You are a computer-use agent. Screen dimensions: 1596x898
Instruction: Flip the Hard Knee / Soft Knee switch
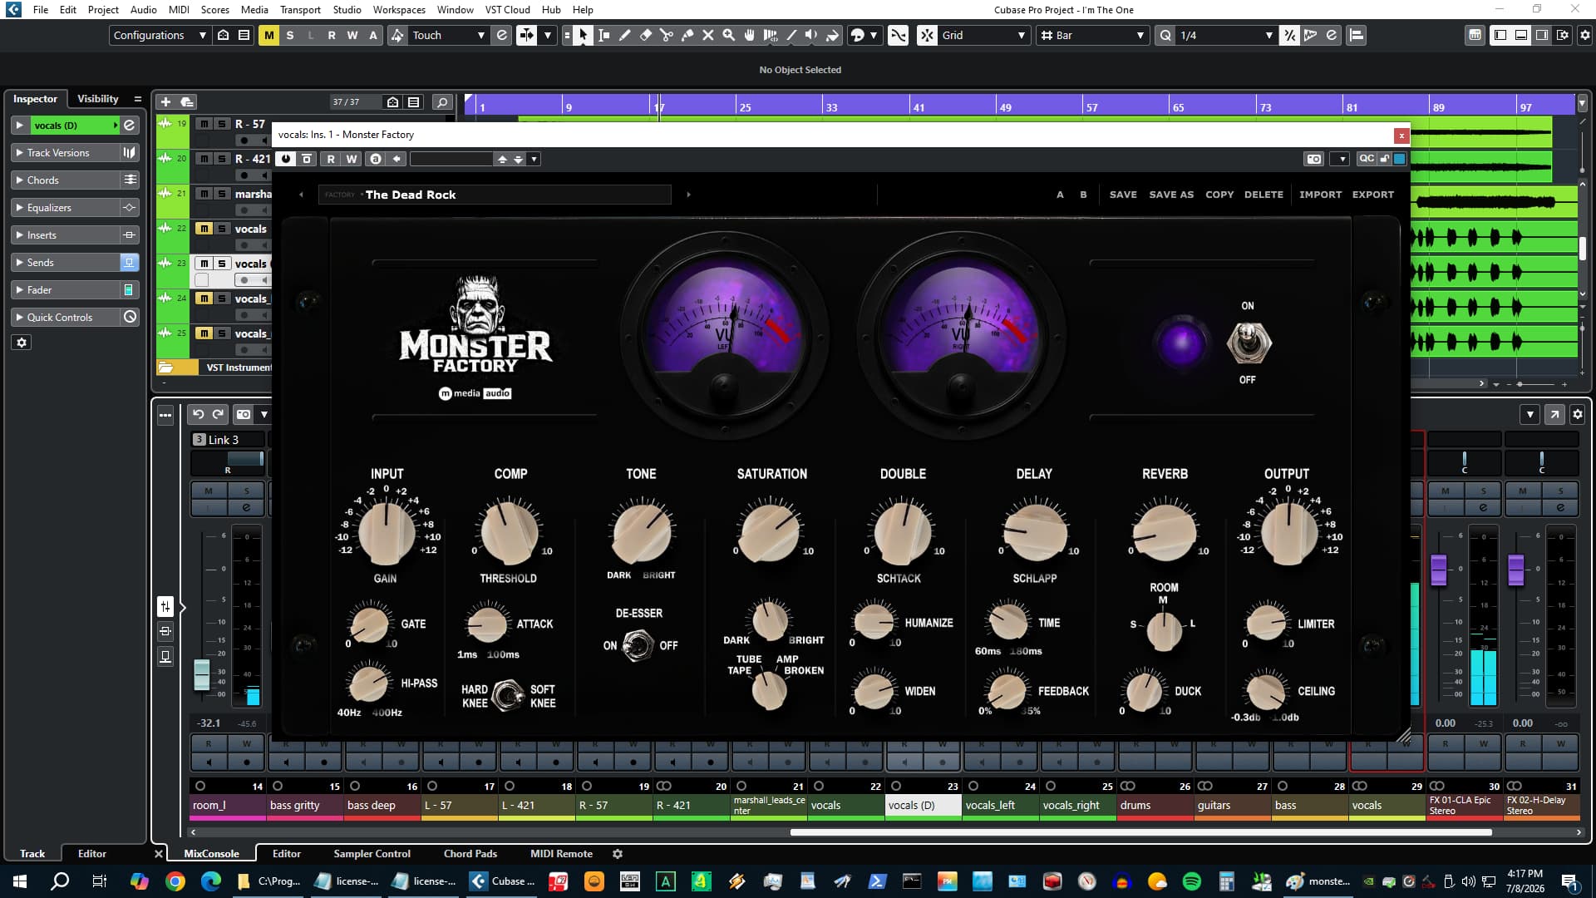coord(508,695)
